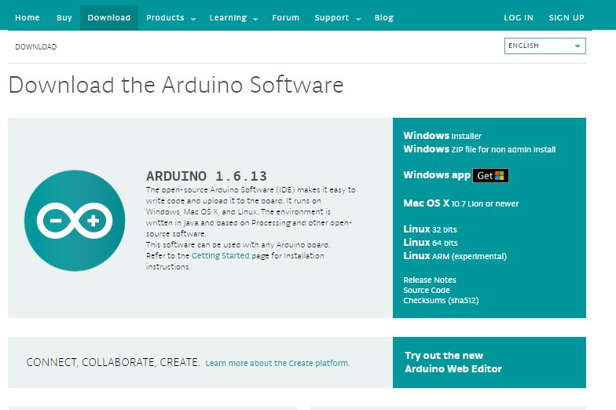The width and height of the screenshot is (616, 410).
Task: Click the DOWNLOAD breadcrumb
Action: click(x=36, y=47)
